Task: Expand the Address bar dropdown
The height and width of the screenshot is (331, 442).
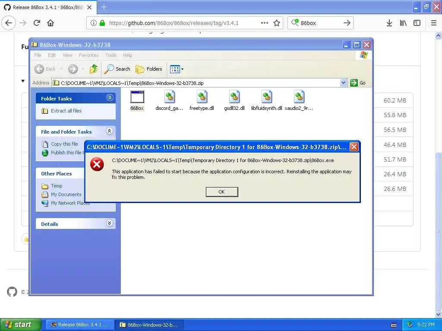Action: [x=343, y=83]
